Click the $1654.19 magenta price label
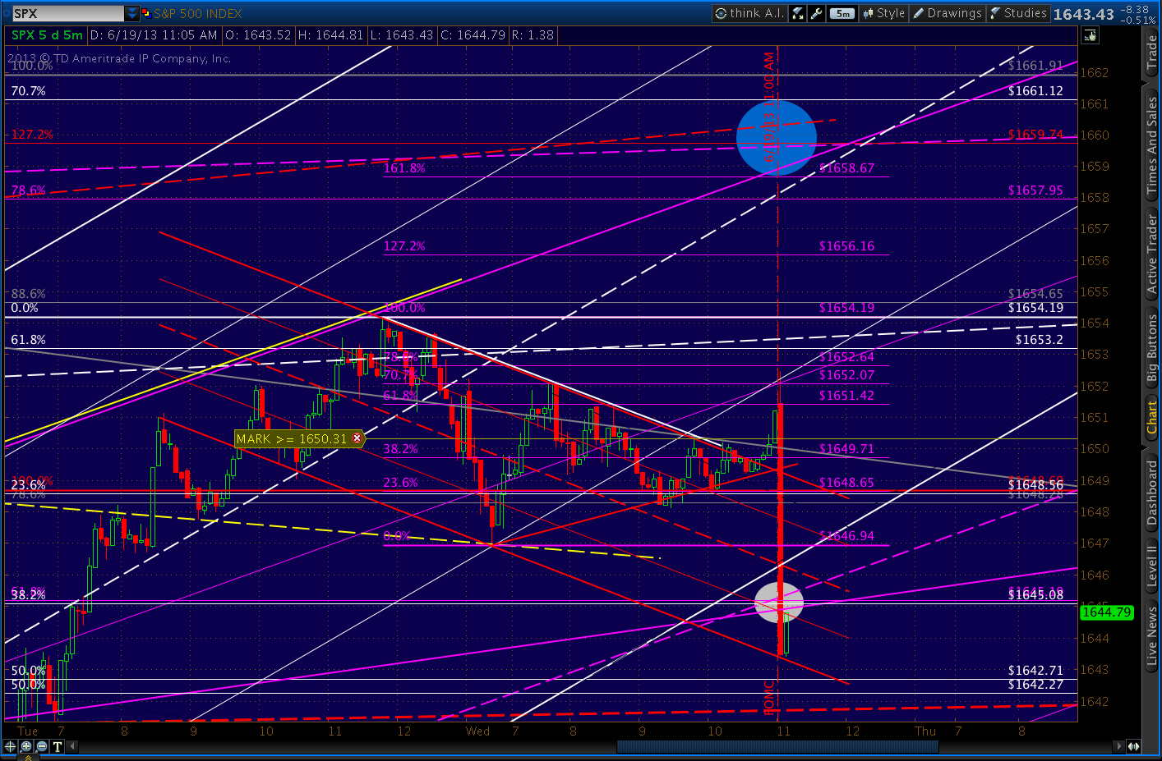The height and width of the screenshot is (761, 1162). (x=846, y=308)
